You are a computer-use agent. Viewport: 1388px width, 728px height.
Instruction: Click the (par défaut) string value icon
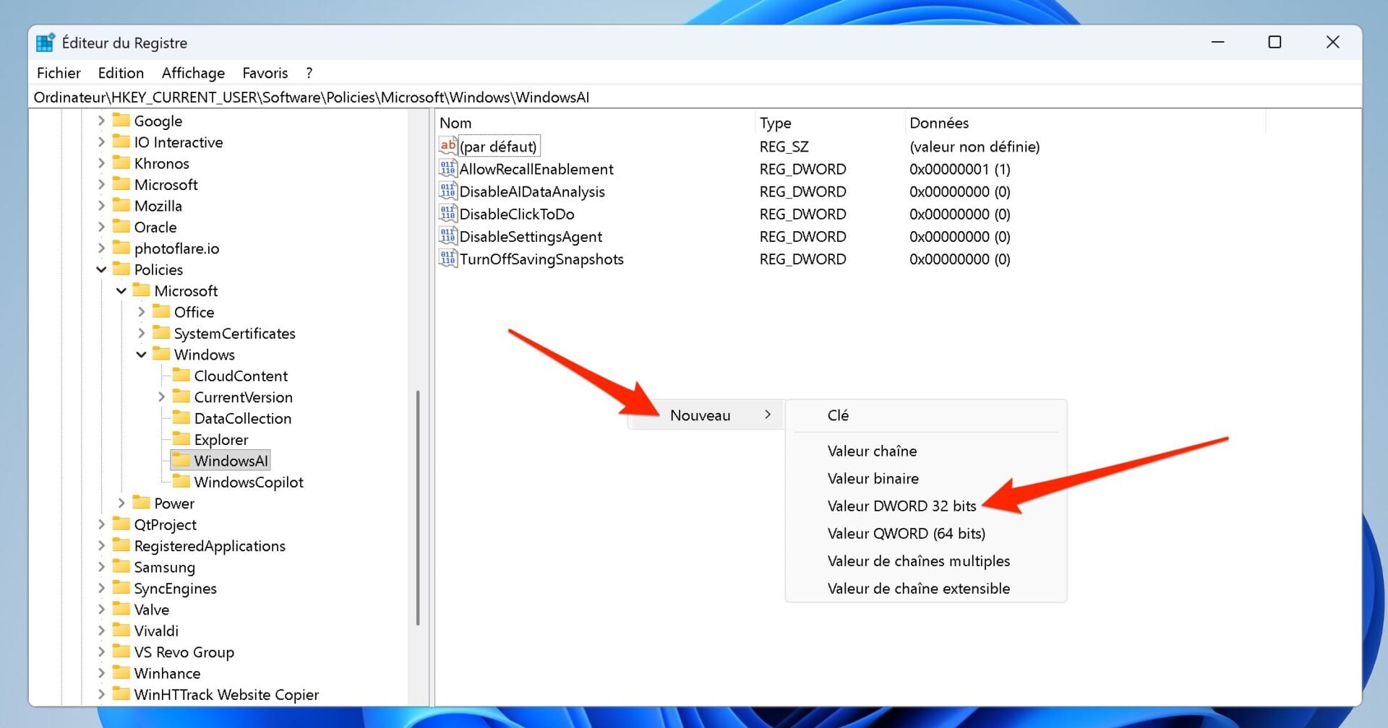[448, 146]
